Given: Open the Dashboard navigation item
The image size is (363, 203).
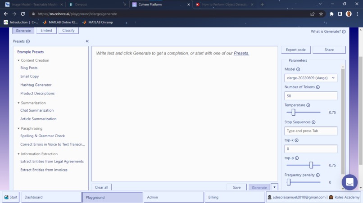Looking at the screenshot, I should point(51,197).
